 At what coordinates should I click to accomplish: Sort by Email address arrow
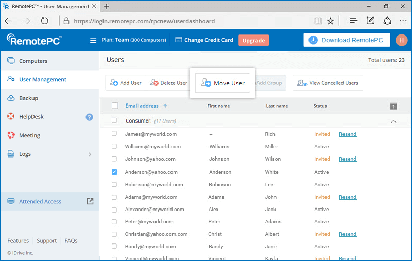165,106
